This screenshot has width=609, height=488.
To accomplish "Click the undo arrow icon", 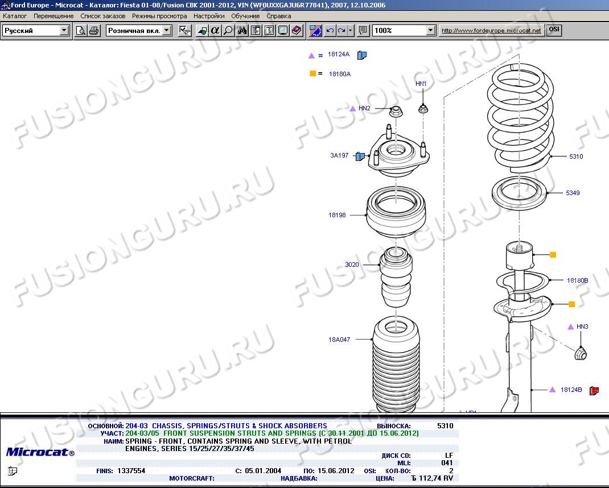I will 330,30.
